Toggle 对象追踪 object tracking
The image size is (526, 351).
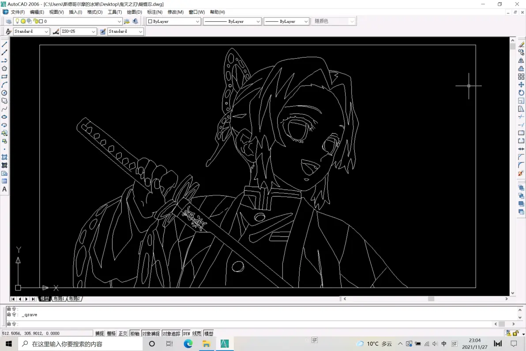[x=171, y=333]
